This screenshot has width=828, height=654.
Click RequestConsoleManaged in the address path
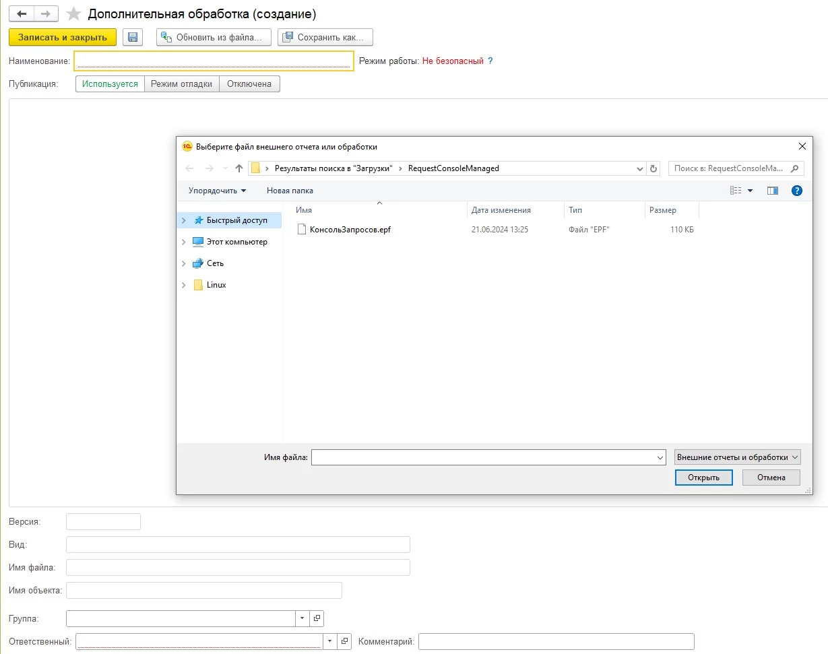pyautogui.click(x=453, y=168)
